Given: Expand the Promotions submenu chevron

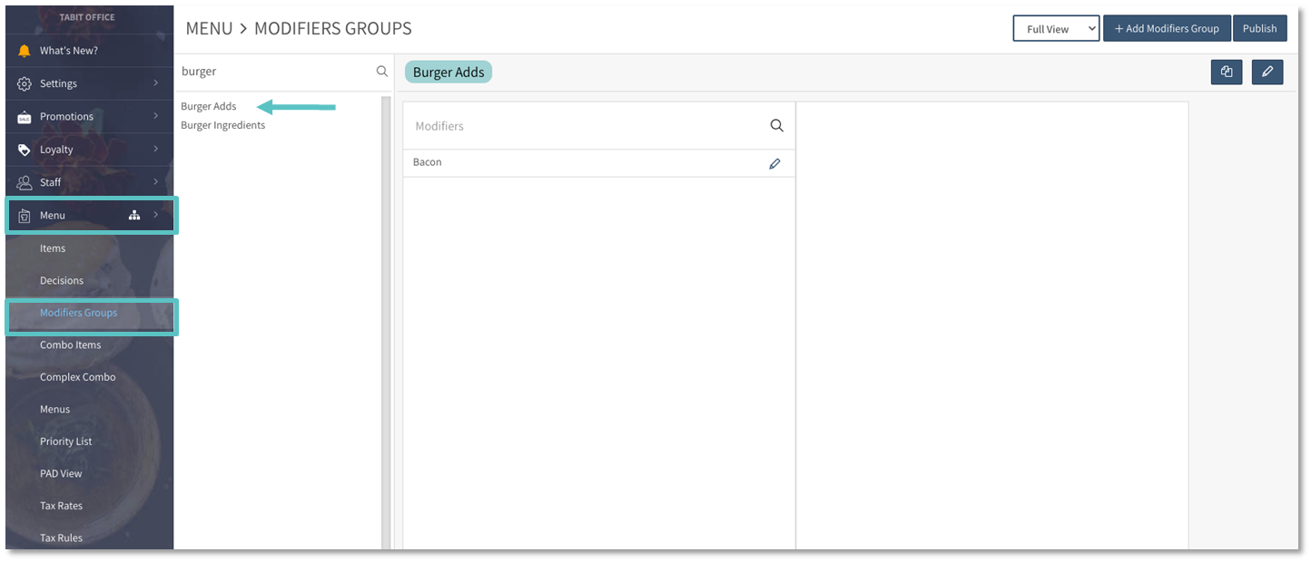Looking at the screenshot, I should coord(156,116).
